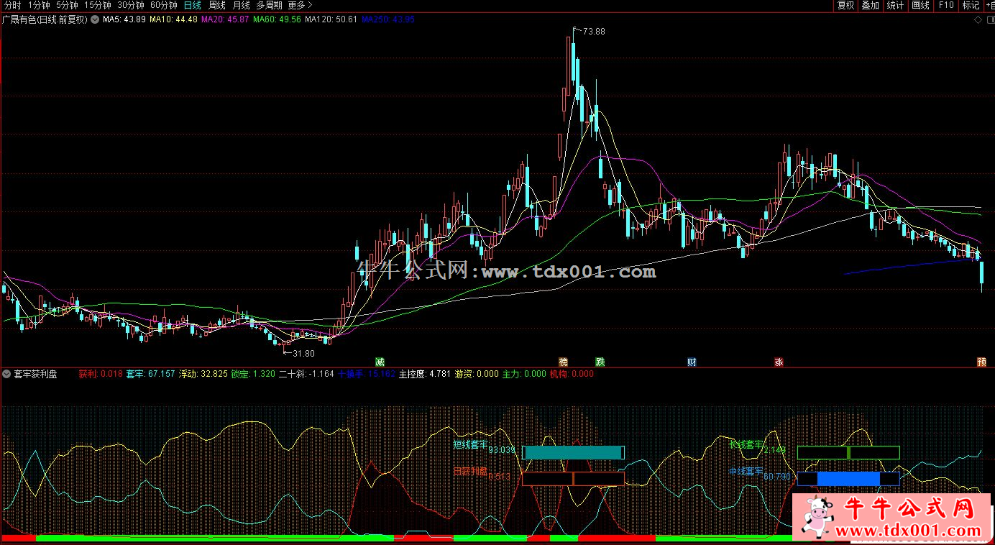Select the 1分钟 period tab
The image size is (995, 545).
[39, 5]
